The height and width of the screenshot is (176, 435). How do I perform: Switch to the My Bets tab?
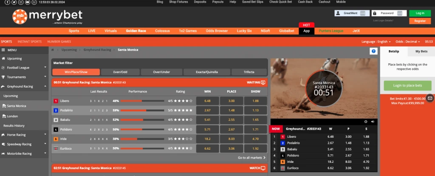click(421, 51)
